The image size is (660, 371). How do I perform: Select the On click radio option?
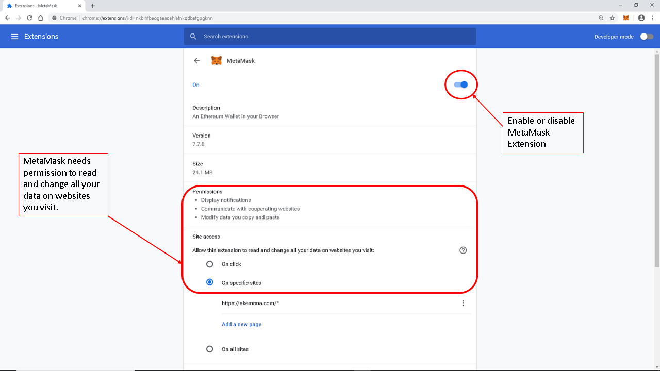click(210, 264)
